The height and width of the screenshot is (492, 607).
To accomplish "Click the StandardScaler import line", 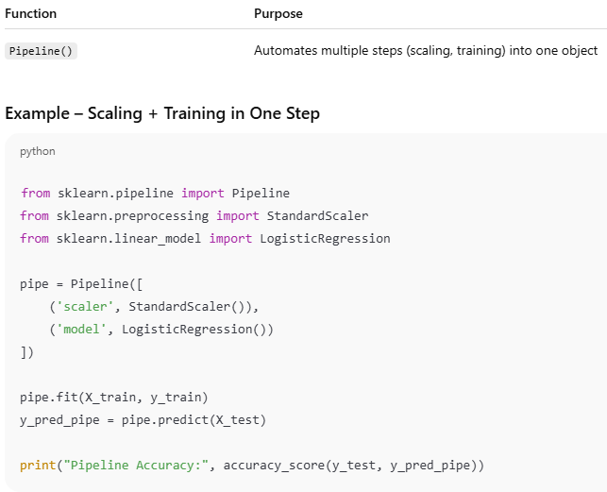I will point(194,216).
